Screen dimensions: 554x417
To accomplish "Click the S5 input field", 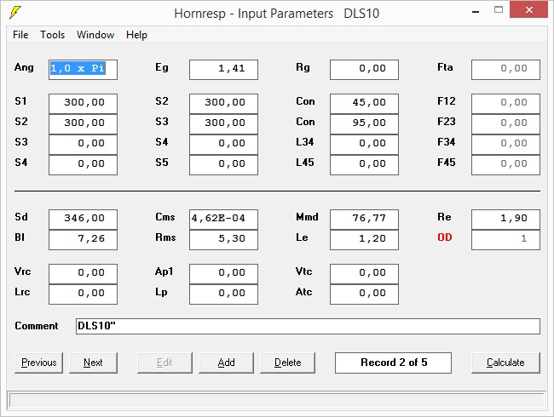I will point(223,165).
